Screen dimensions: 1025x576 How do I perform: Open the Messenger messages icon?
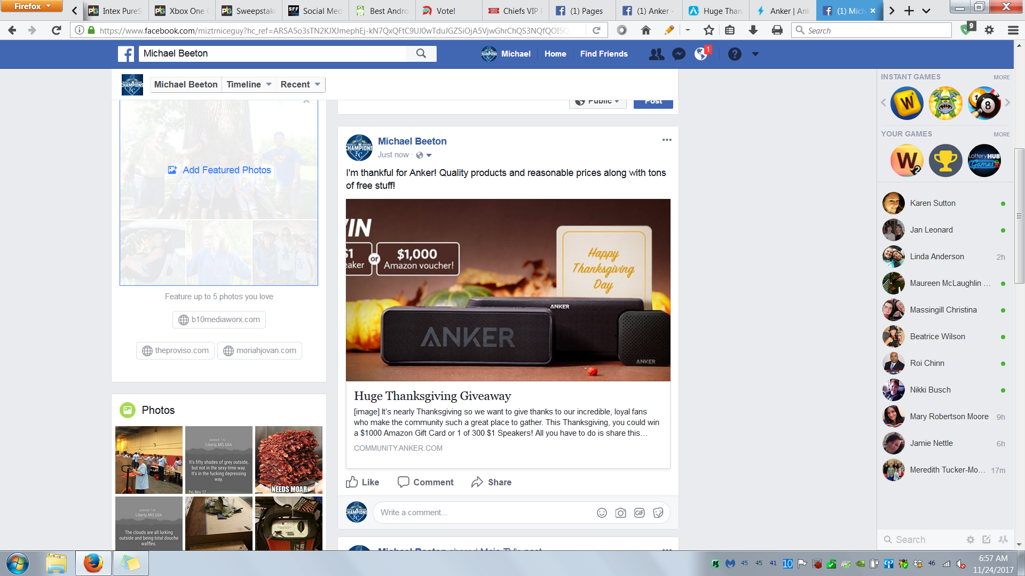click(x=679, y=54)
